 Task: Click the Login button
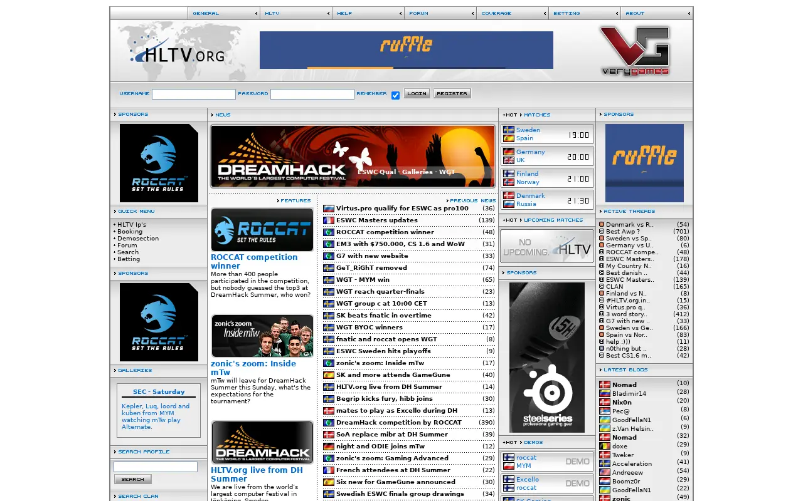[x=417, y=93]
